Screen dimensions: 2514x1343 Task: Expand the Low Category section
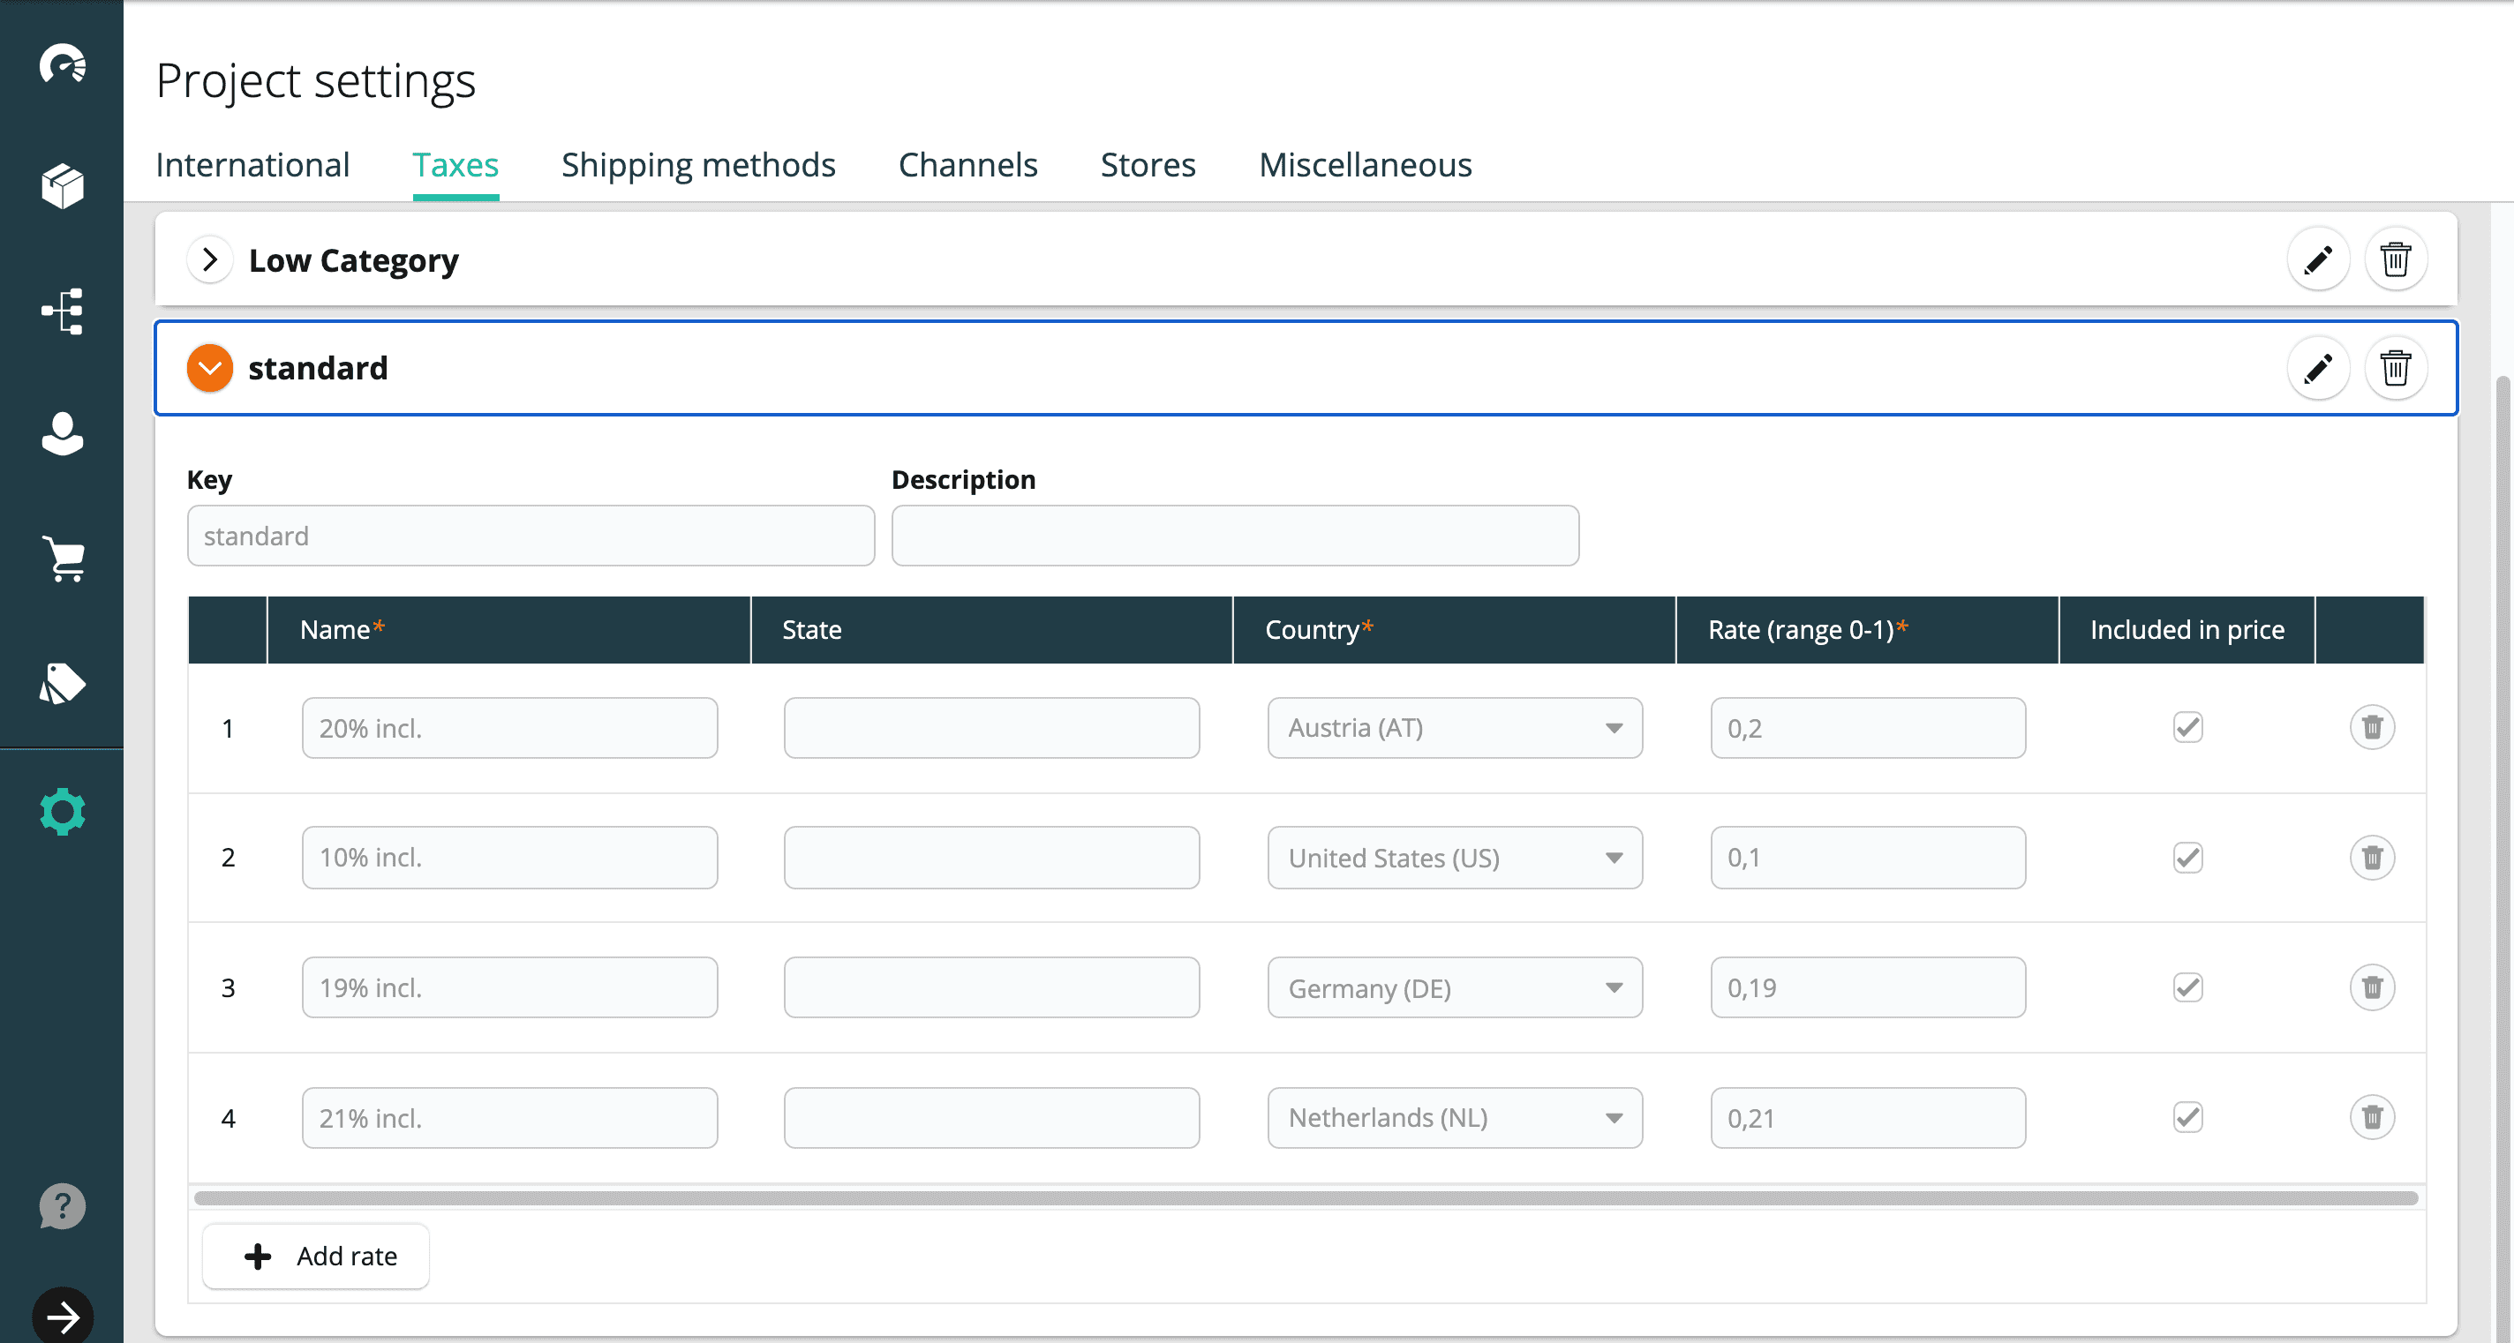tap(209, 260)
